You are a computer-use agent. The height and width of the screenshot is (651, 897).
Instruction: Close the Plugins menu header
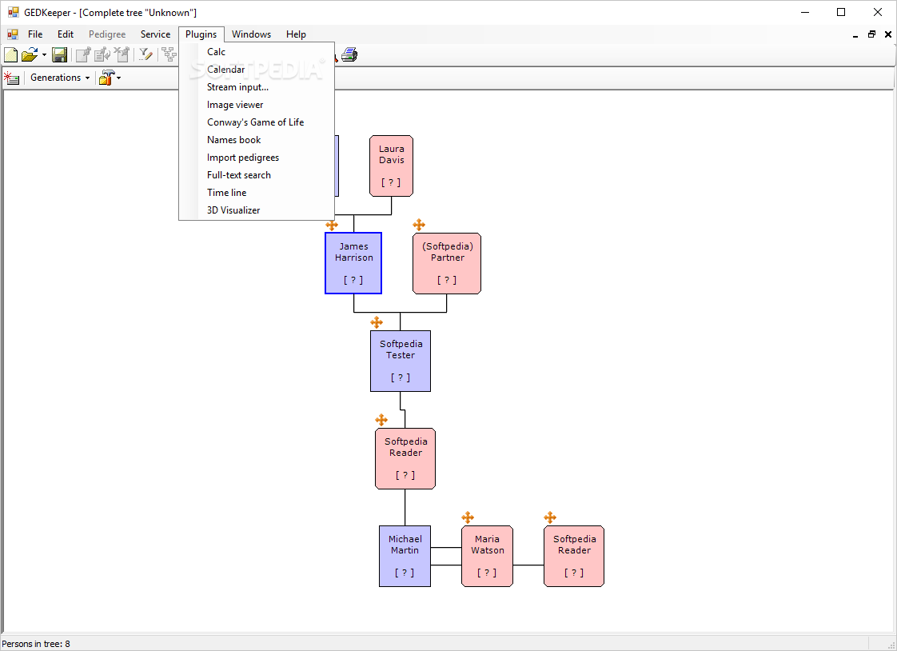point(201,34)
